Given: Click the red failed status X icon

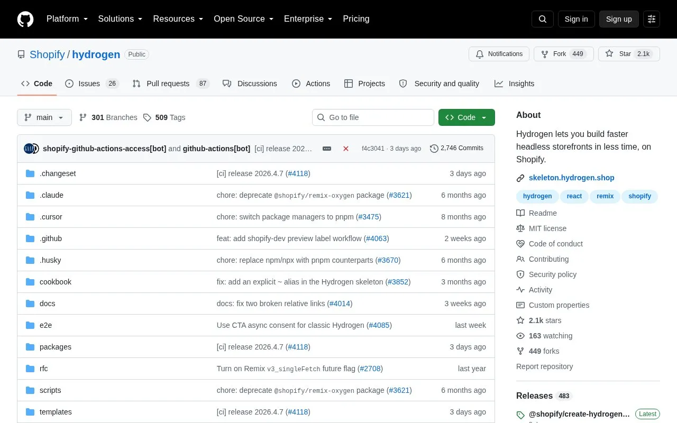Looking at the screenshot, I should (x=346, y=149).
